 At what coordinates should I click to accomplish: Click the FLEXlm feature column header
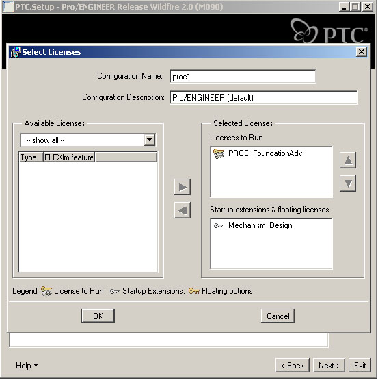click(x=69, y=157)
